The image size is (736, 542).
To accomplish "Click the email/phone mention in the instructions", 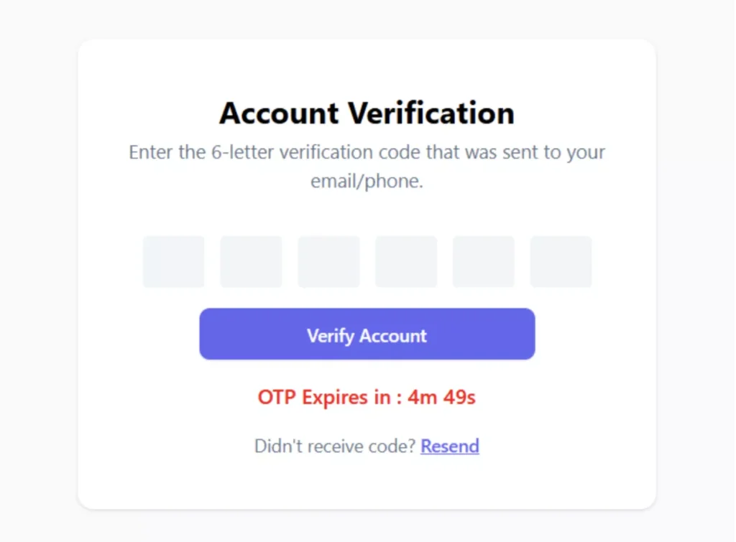I will pos(367,181).
